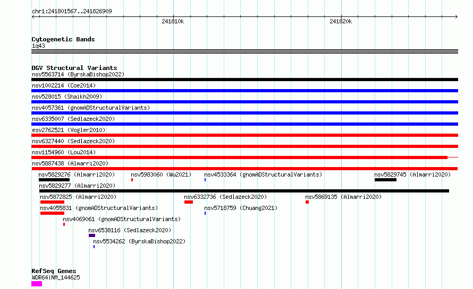Click the short black bar under nsv5829276
This screenshot has height=289, width=473.
54,180
